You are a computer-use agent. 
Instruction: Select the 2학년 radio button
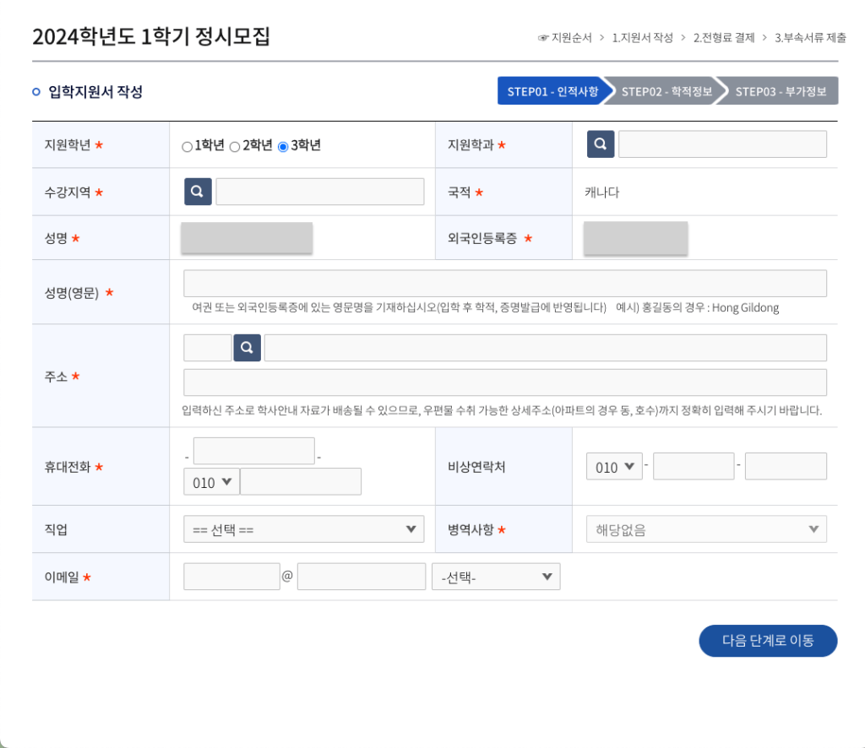coord(235,147)
